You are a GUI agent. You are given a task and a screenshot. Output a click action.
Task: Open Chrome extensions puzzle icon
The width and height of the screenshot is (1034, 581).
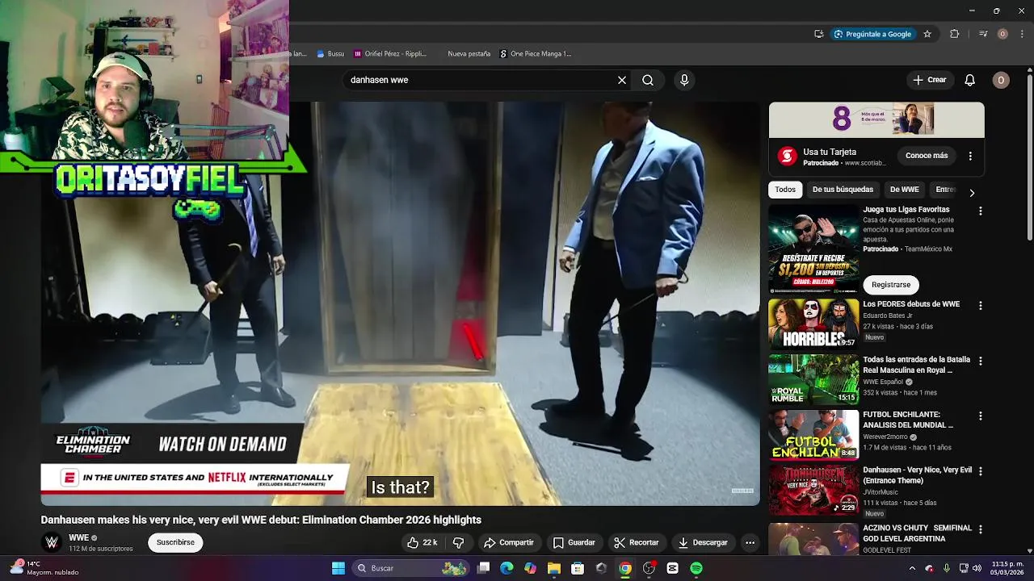955,34
